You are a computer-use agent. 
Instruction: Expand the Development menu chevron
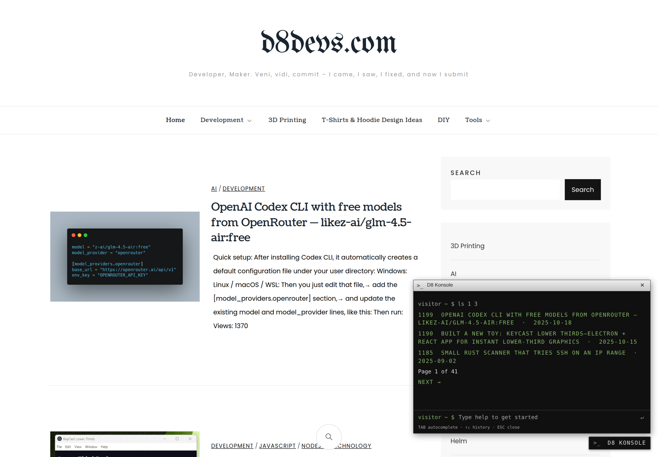click(249, 121)
